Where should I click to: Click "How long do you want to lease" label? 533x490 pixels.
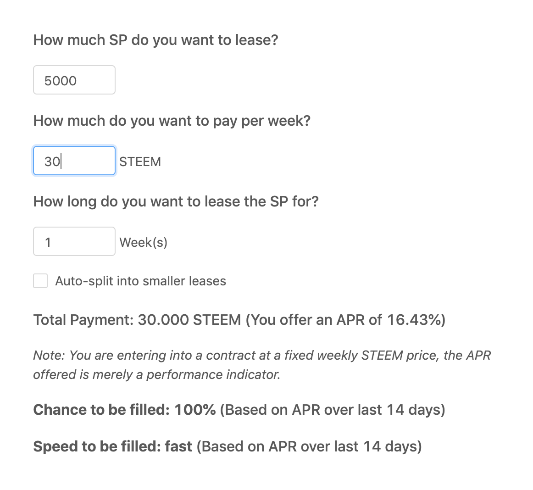176,201
